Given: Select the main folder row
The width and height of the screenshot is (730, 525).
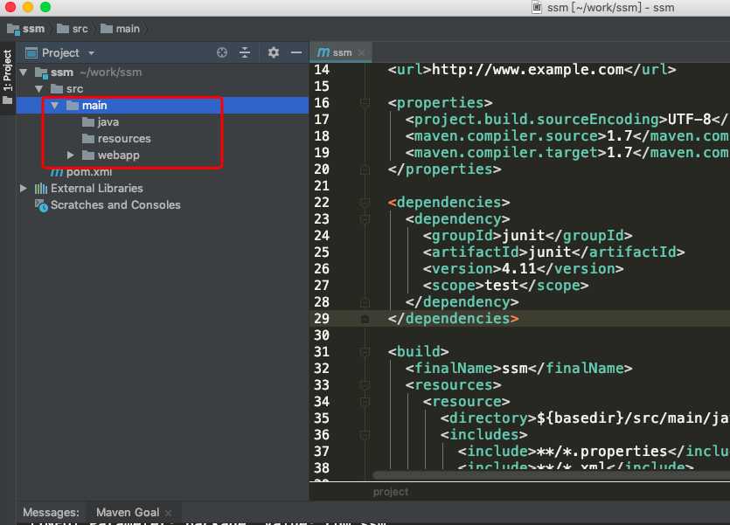Looking at the screenshot, I should pos(163,106).
